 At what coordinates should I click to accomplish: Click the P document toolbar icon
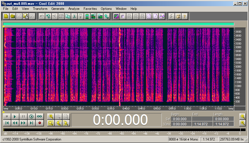(155, 16)
